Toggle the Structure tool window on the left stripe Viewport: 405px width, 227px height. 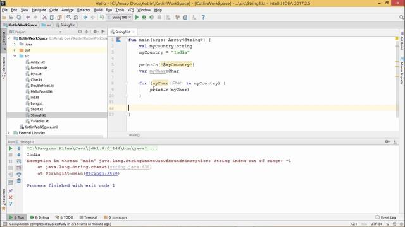[4, 68]
